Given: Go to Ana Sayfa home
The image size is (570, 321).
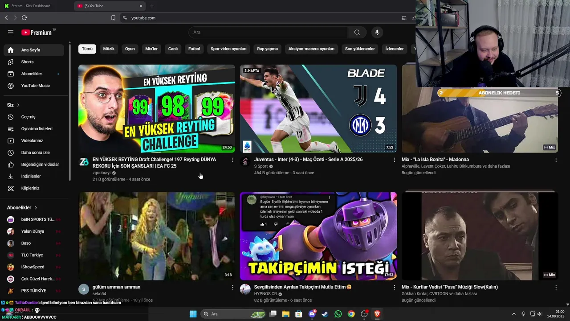Looking at the screenshot, I should pos(34,50).
